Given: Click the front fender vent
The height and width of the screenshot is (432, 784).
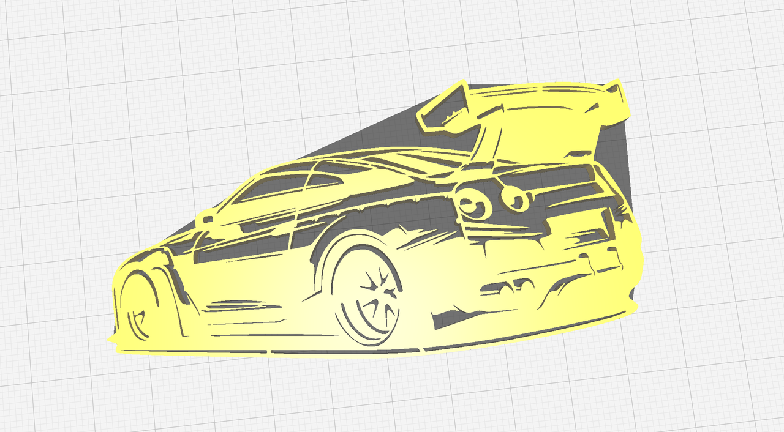Looking at the screenshot, I should point(176,283).
